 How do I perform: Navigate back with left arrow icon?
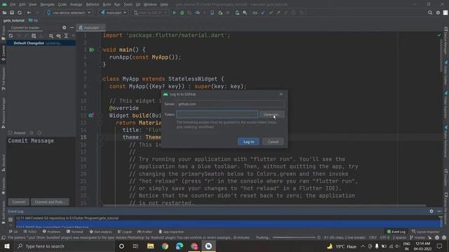click(29, 13)
